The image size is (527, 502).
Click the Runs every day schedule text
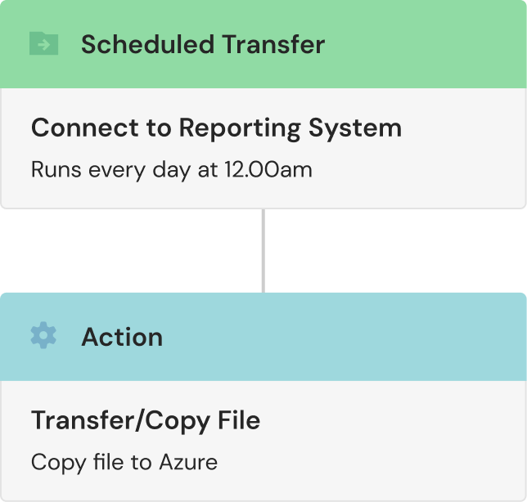pyautogui.click(x=172, y=170)
